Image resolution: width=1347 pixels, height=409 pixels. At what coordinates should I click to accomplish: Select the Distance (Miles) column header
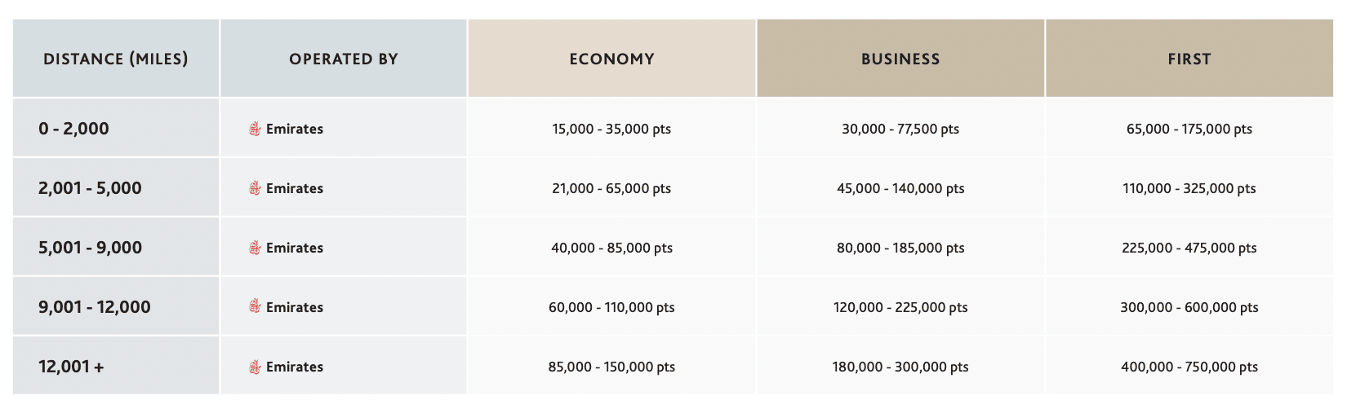pos(115,59)
